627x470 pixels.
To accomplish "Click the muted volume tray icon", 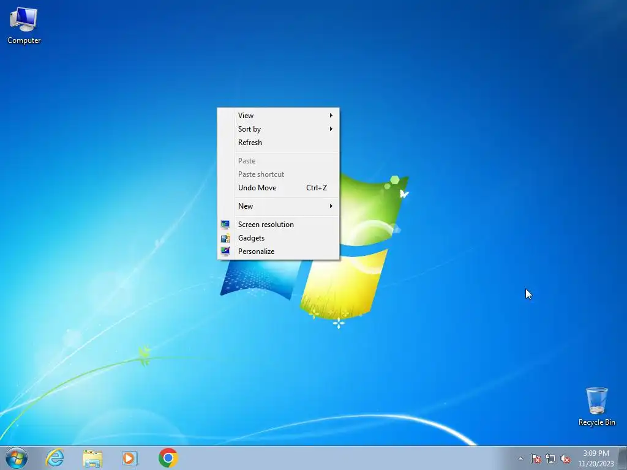I will (565, 458).
